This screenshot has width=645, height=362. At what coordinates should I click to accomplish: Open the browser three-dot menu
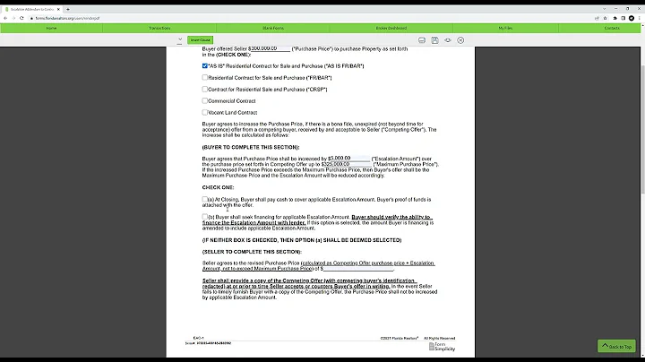640,18
